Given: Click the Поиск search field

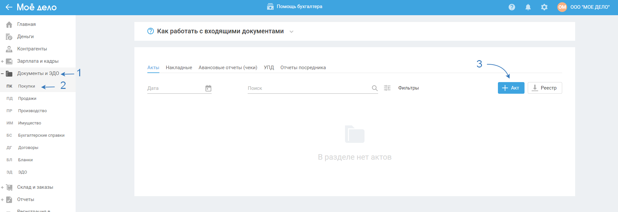Looking at the screenshot, I should click(308, 88).
